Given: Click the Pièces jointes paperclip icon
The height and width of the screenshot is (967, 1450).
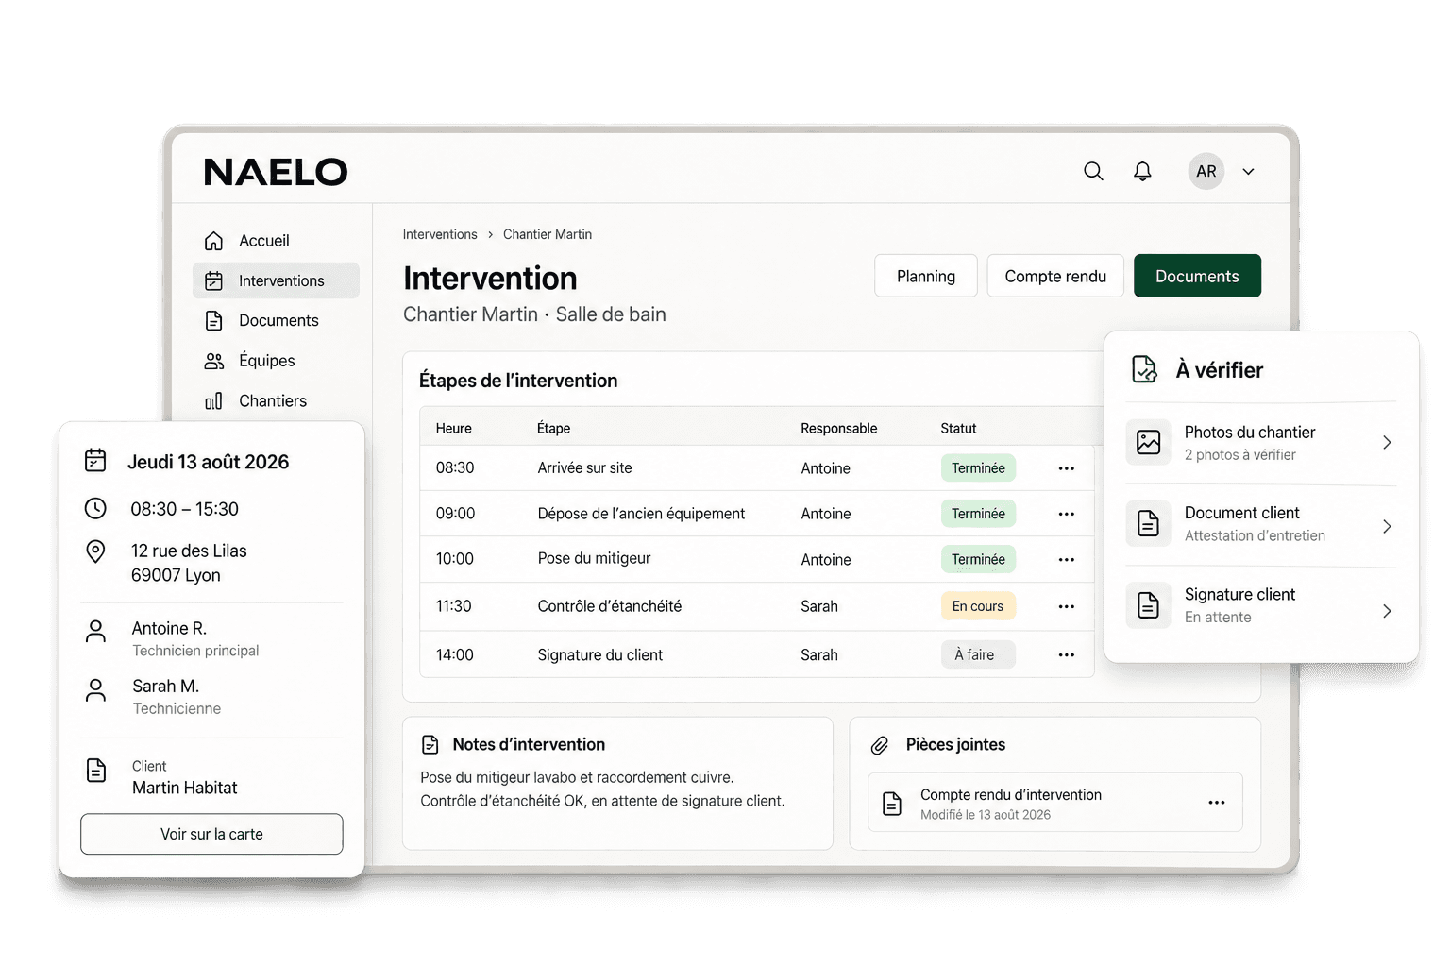Looking at the screenshot, I should point(880,745).
